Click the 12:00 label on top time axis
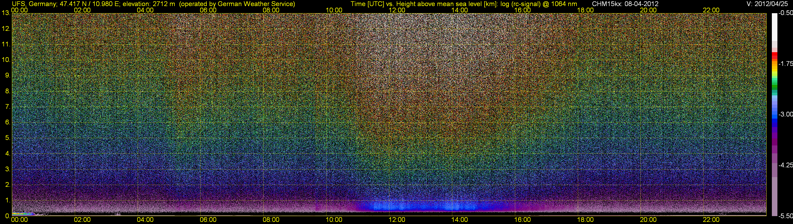This screenshot has height=224, width=793. [396, 10]
